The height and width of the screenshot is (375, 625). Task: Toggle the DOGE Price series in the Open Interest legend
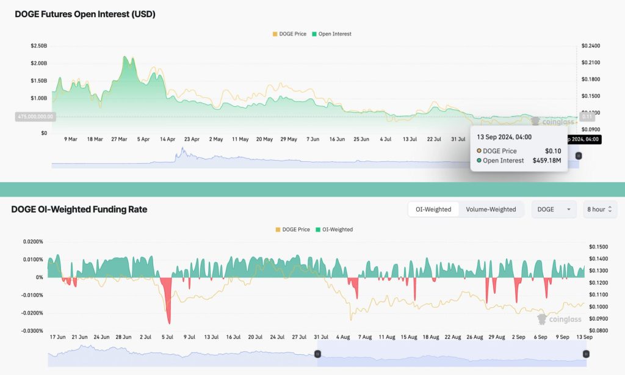pyautogui.click(x=291, y=34)
